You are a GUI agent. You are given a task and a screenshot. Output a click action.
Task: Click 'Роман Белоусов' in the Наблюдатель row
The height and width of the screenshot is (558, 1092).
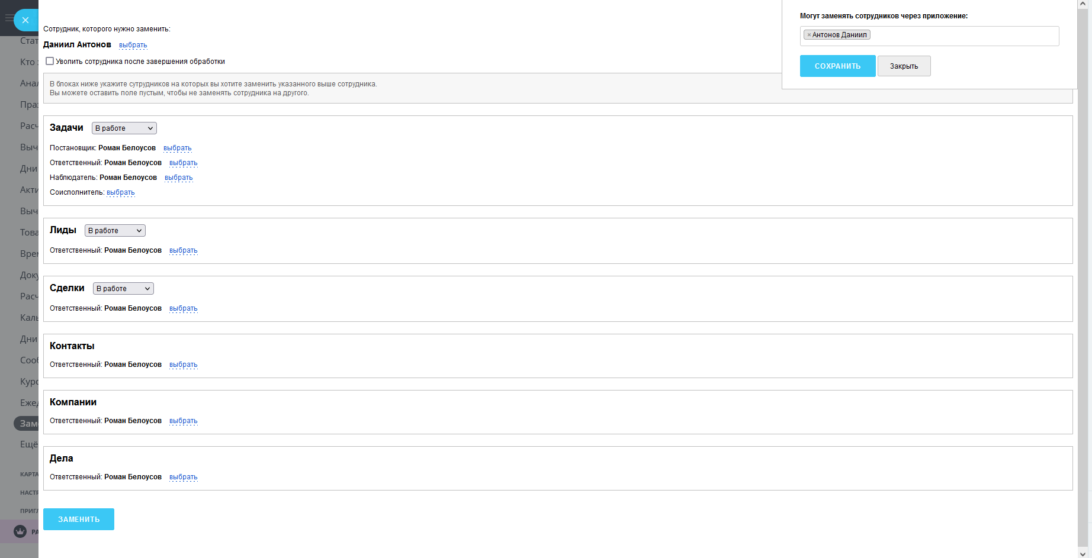[x=128, y=178]
